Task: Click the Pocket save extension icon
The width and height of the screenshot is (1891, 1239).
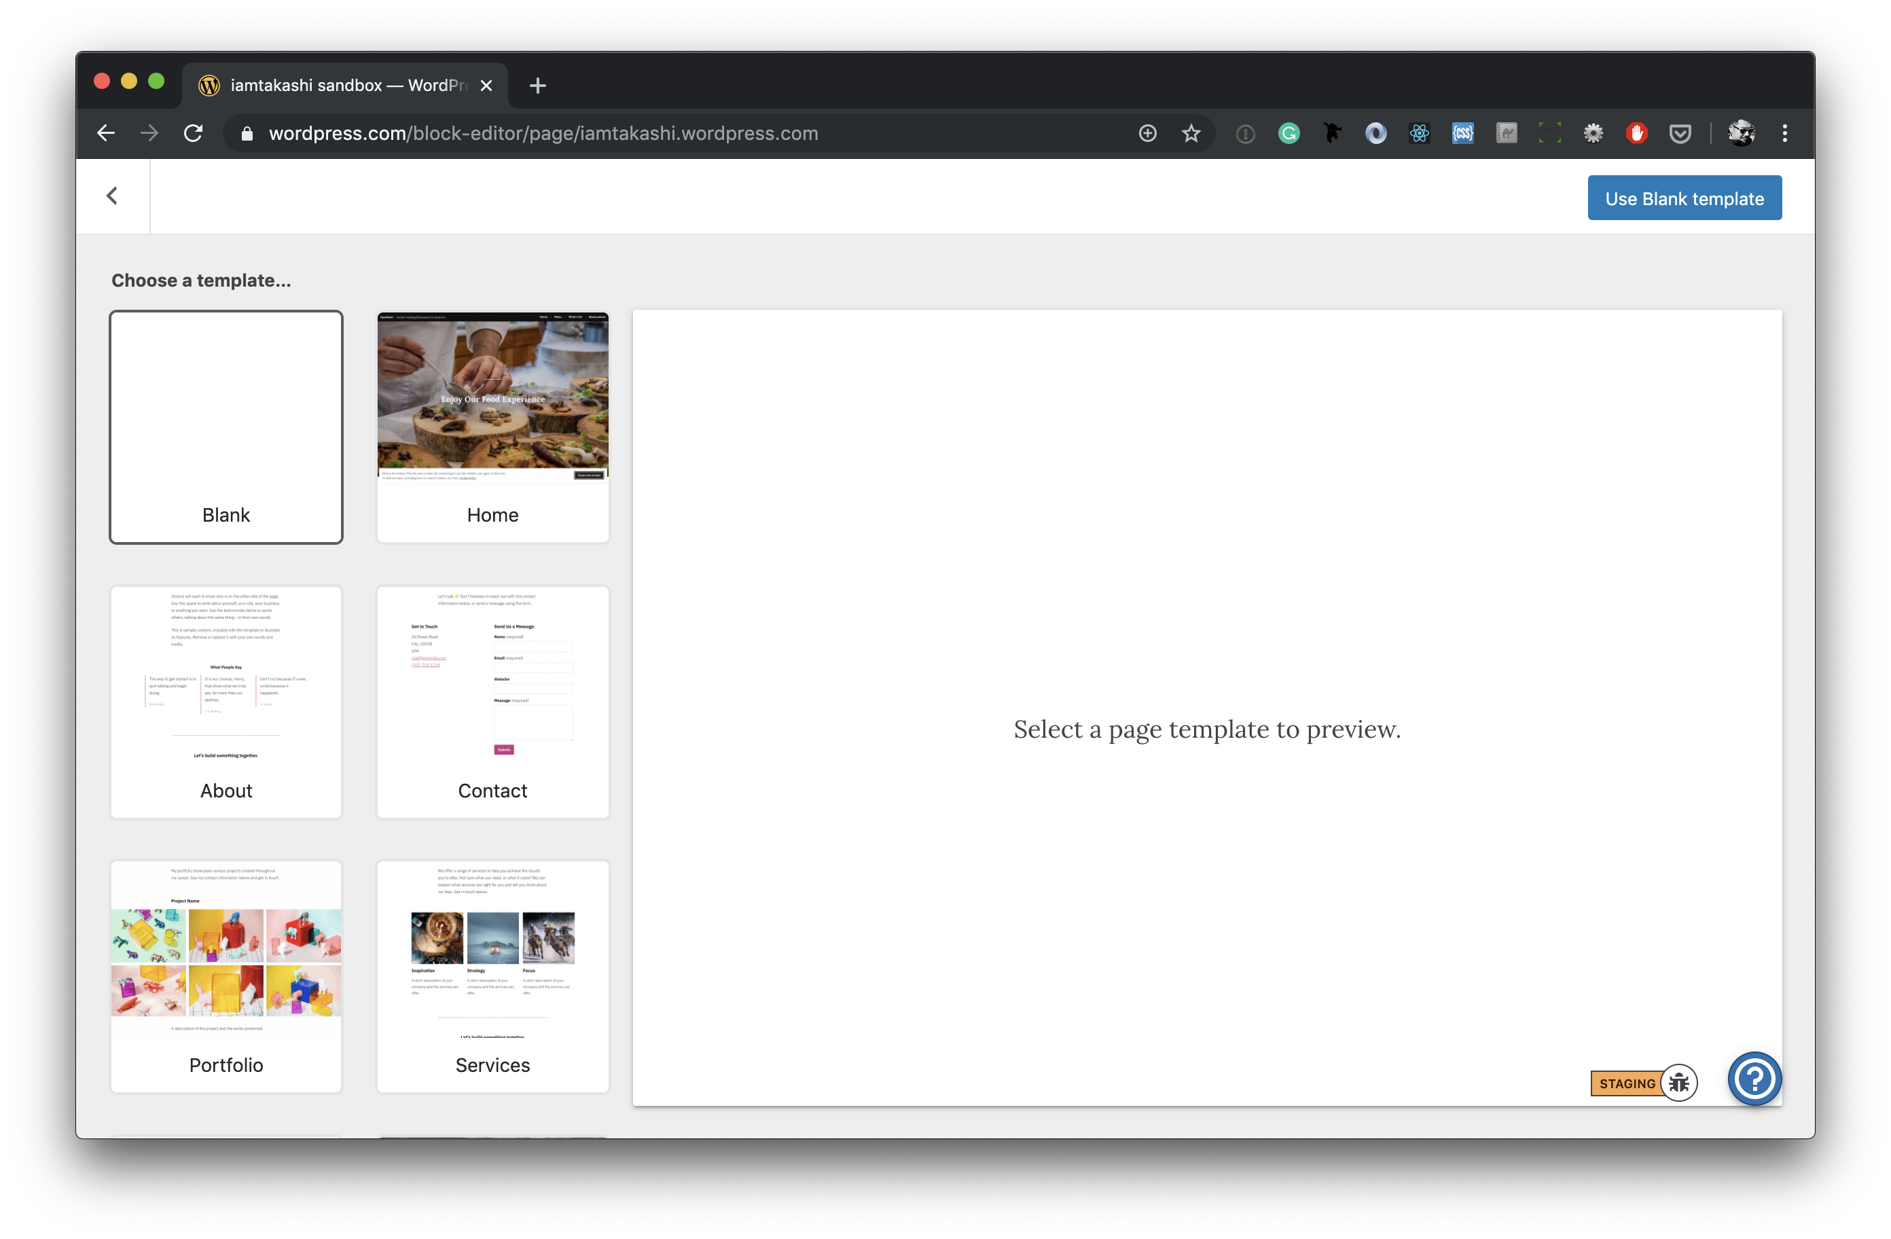Action: point(1680,134)
